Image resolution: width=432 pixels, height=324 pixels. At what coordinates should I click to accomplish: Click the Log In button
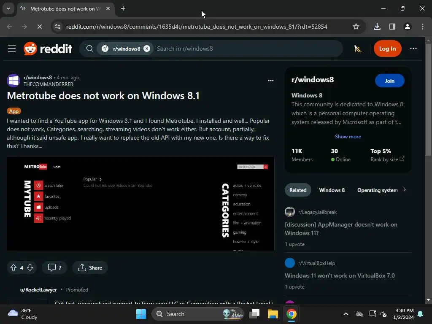(387, 49)
